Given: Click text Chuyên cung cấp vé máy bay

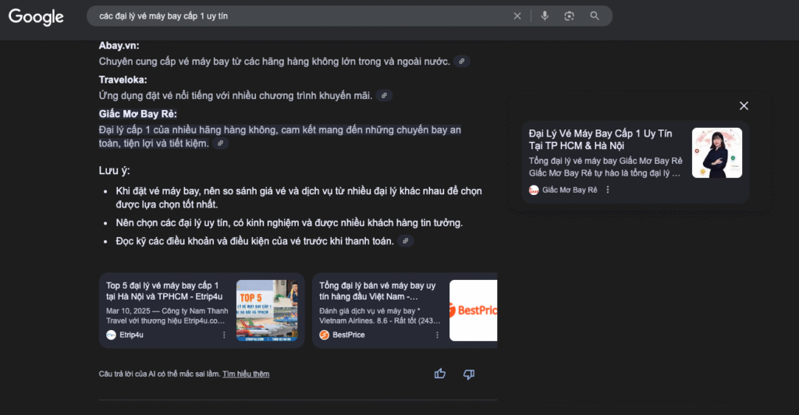Looking at the screenshot, I should [274, 62].
